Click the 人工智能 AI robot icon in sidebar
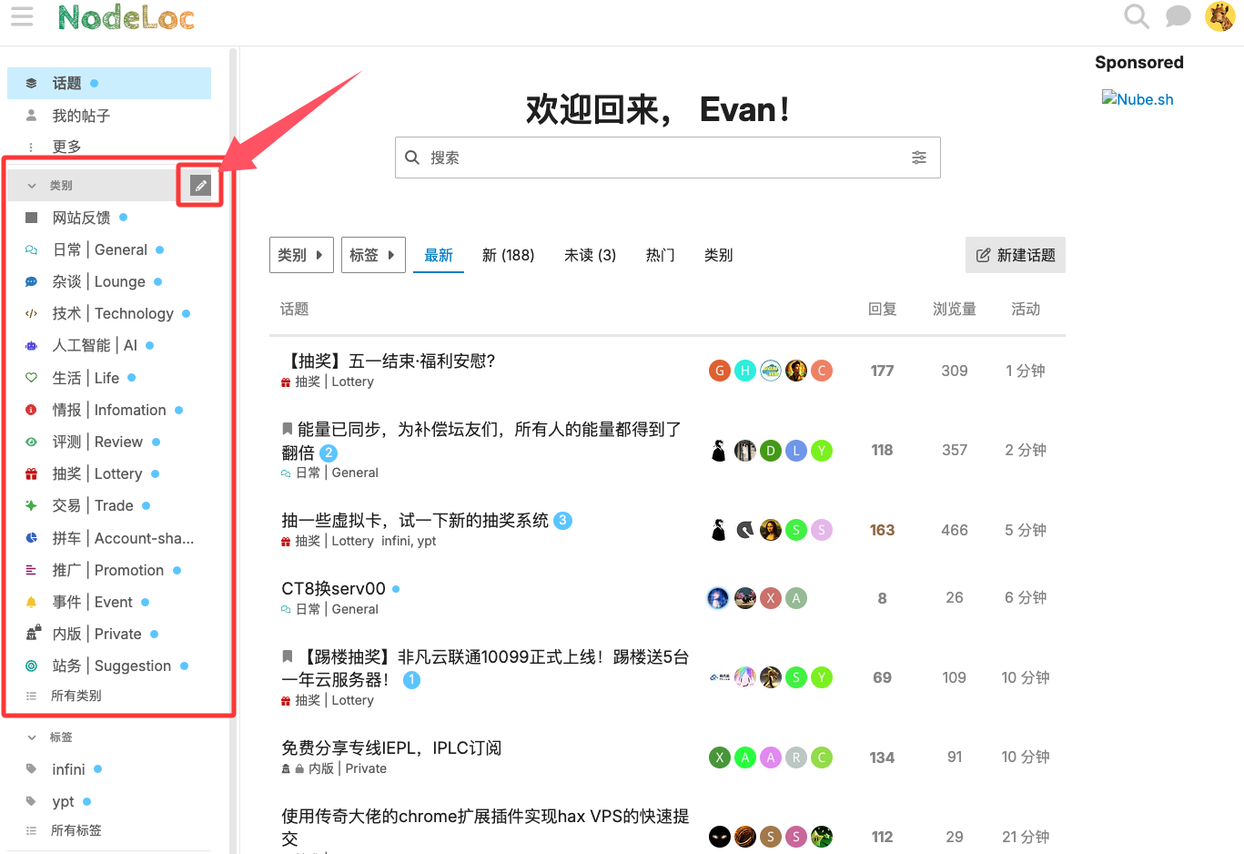This screenshot has width=1244, height=854. (x=31, y=346)
